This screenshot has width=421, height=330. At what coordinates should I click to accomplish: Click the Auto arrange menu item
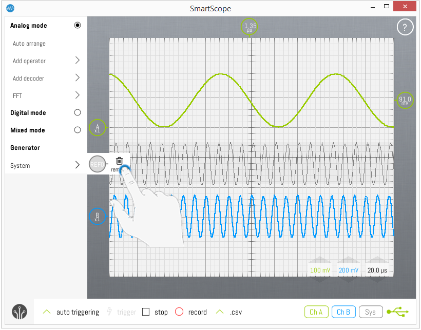[x=29, y=44]
